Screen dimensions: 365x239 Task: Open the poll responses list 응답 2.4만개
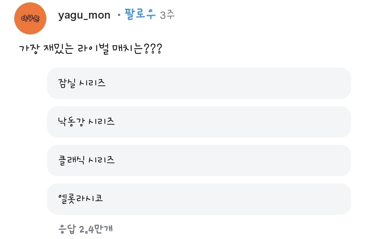point(86,229)
